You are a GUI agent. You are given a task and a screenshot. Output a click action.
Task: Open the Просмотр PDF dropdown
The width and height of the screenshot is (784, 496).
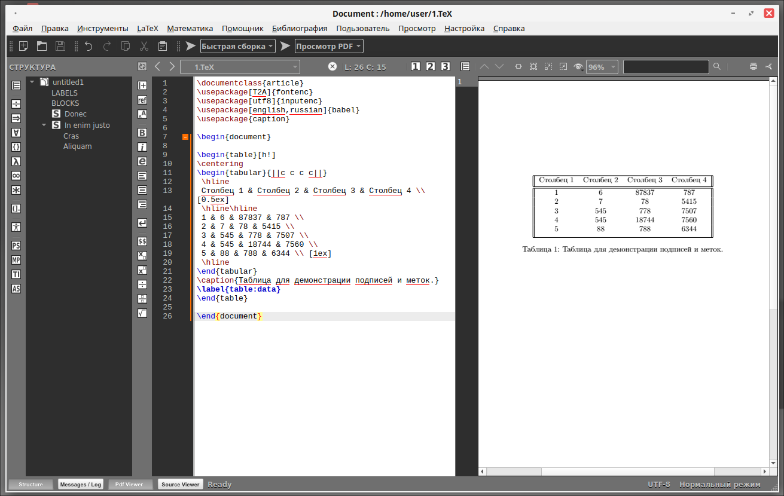pyautogui.click(x=329, y=46)
